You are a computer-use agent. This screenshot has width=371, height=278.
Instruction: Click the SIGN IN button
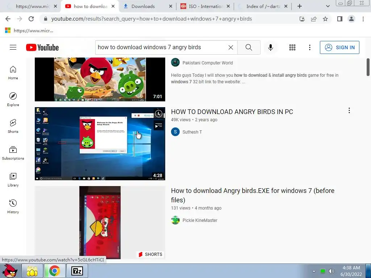[x=339, y=47]
